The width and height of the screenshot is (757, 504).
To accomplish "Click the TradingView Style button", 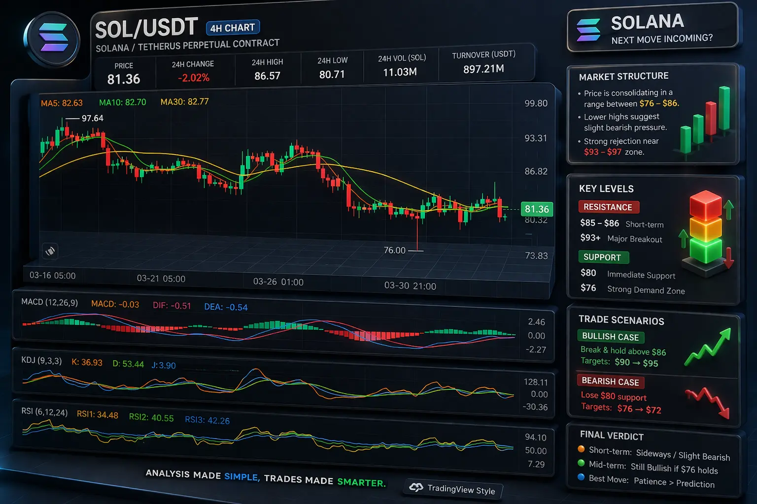I will 453,489.
